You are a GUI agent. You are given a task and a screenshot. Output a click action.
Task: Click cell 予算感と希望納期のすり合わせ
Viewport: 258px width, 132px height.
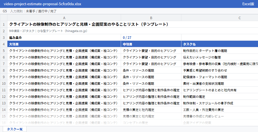(220, 70)
